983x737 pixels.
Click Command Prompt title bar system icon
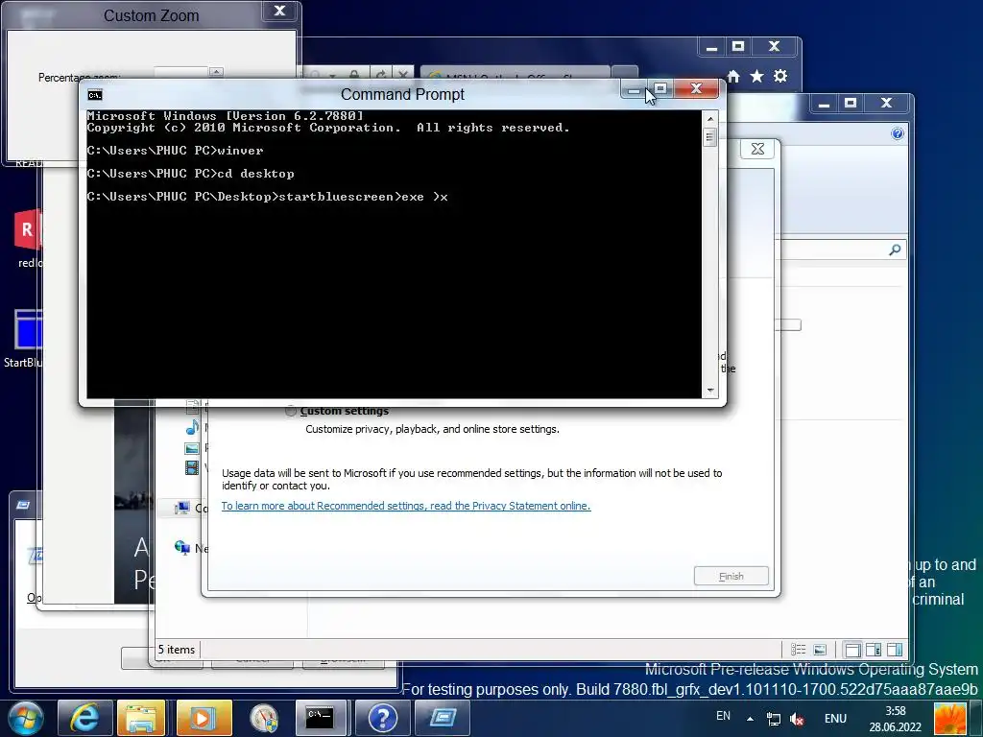(95, 95)
